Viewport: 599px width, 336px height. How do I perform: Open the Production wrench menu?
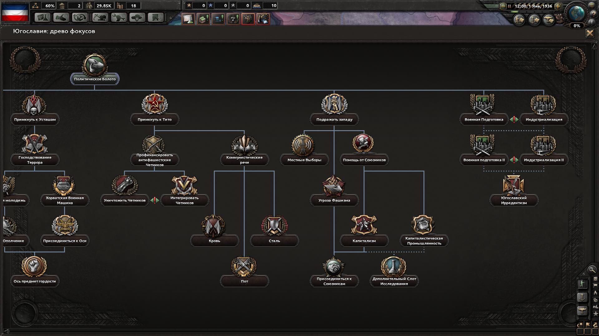point(119,17)
